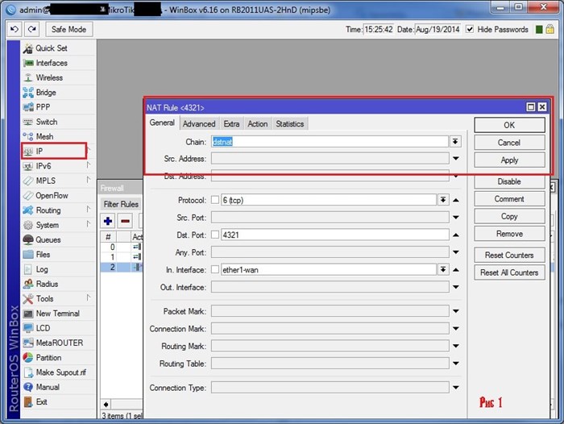Click the Reset All Counters button
Screen dimensions: 564x424
coord(509,272)
